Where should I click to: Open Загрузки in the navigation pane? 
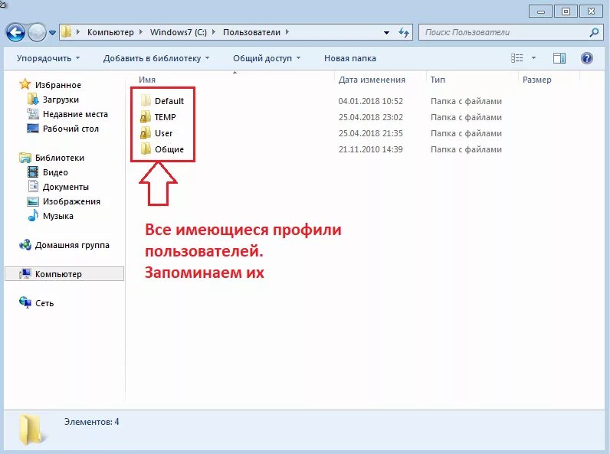click(x=61, y=100)
